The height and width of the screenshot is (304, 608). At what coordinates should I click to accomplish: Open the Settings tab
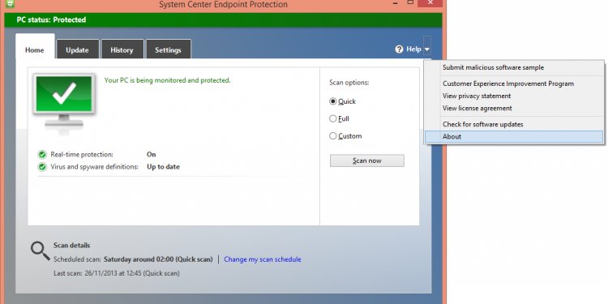click(x=169, y=49)
